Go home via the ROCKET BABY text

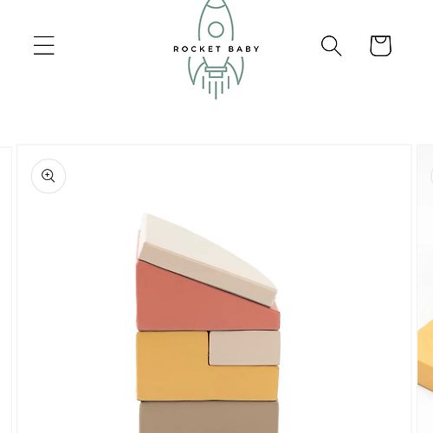(216, 48)
